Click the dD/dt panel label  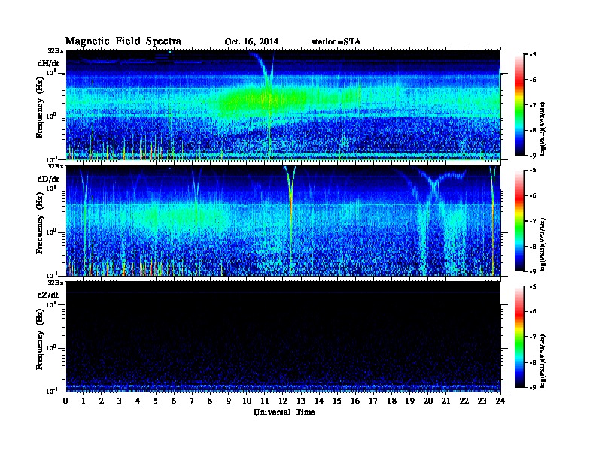(48, 179)
